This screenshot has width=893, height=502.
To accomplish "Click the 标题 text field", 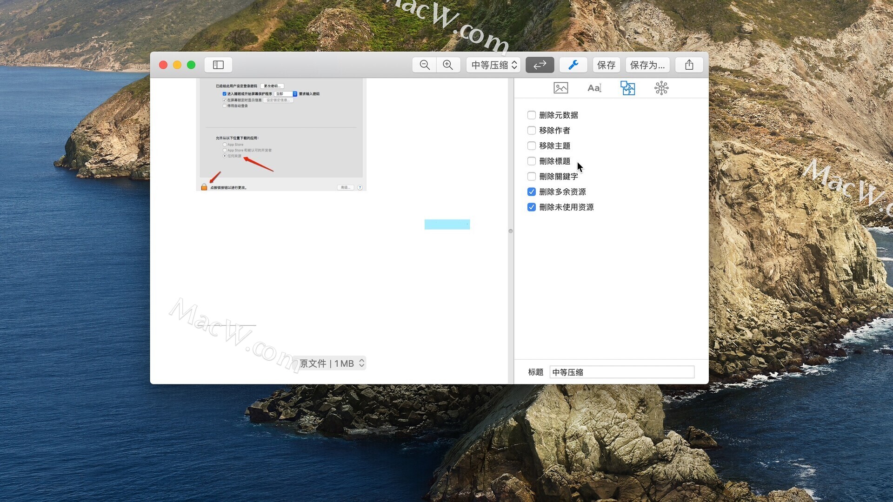I will (x=622, y=372).
